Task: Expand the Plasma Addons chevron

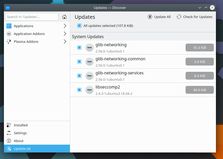Action: click(65, 42)
